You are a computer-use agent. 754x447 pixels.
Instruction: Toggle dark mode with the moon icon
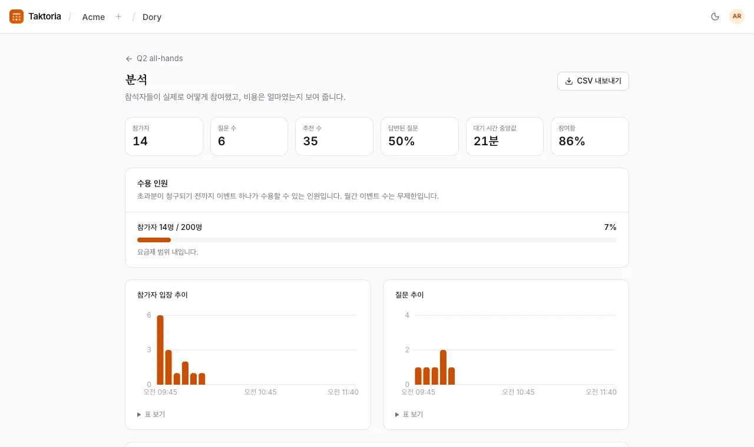pyautogui.click(x=715, y=16)
